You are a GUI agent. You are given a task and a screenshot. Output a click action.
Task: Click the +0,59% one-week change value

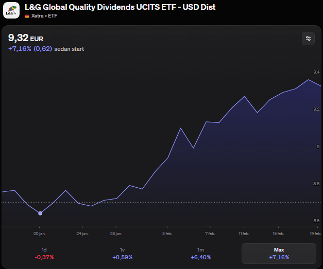[123, 257]
